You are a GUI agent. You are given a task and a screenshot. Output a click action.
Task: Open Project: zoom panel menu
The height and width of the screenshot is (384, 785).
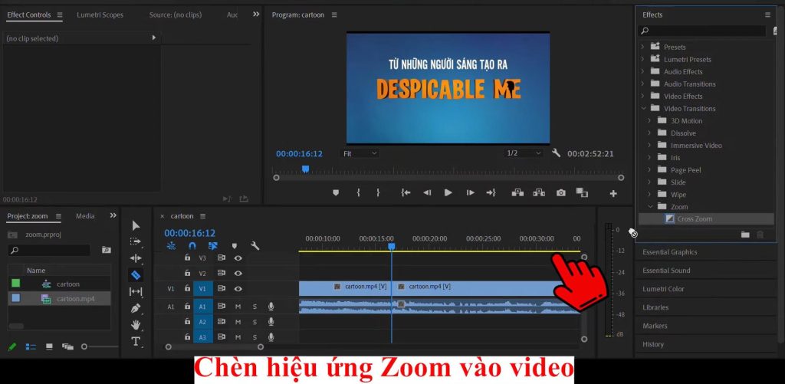(x=58, y=216)
